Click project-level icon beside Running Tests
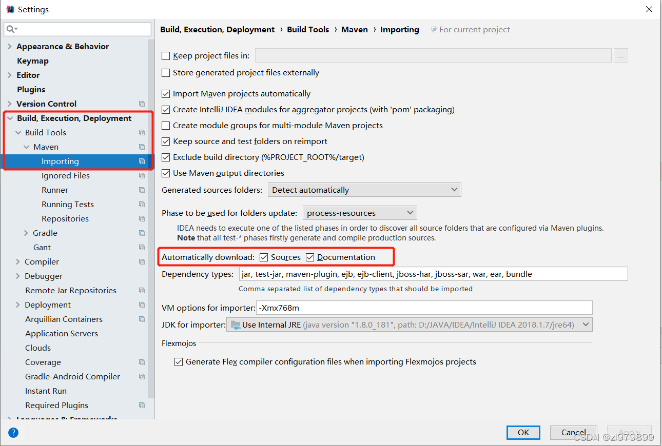This screenshot has height=446, width=662. [142, 205]
